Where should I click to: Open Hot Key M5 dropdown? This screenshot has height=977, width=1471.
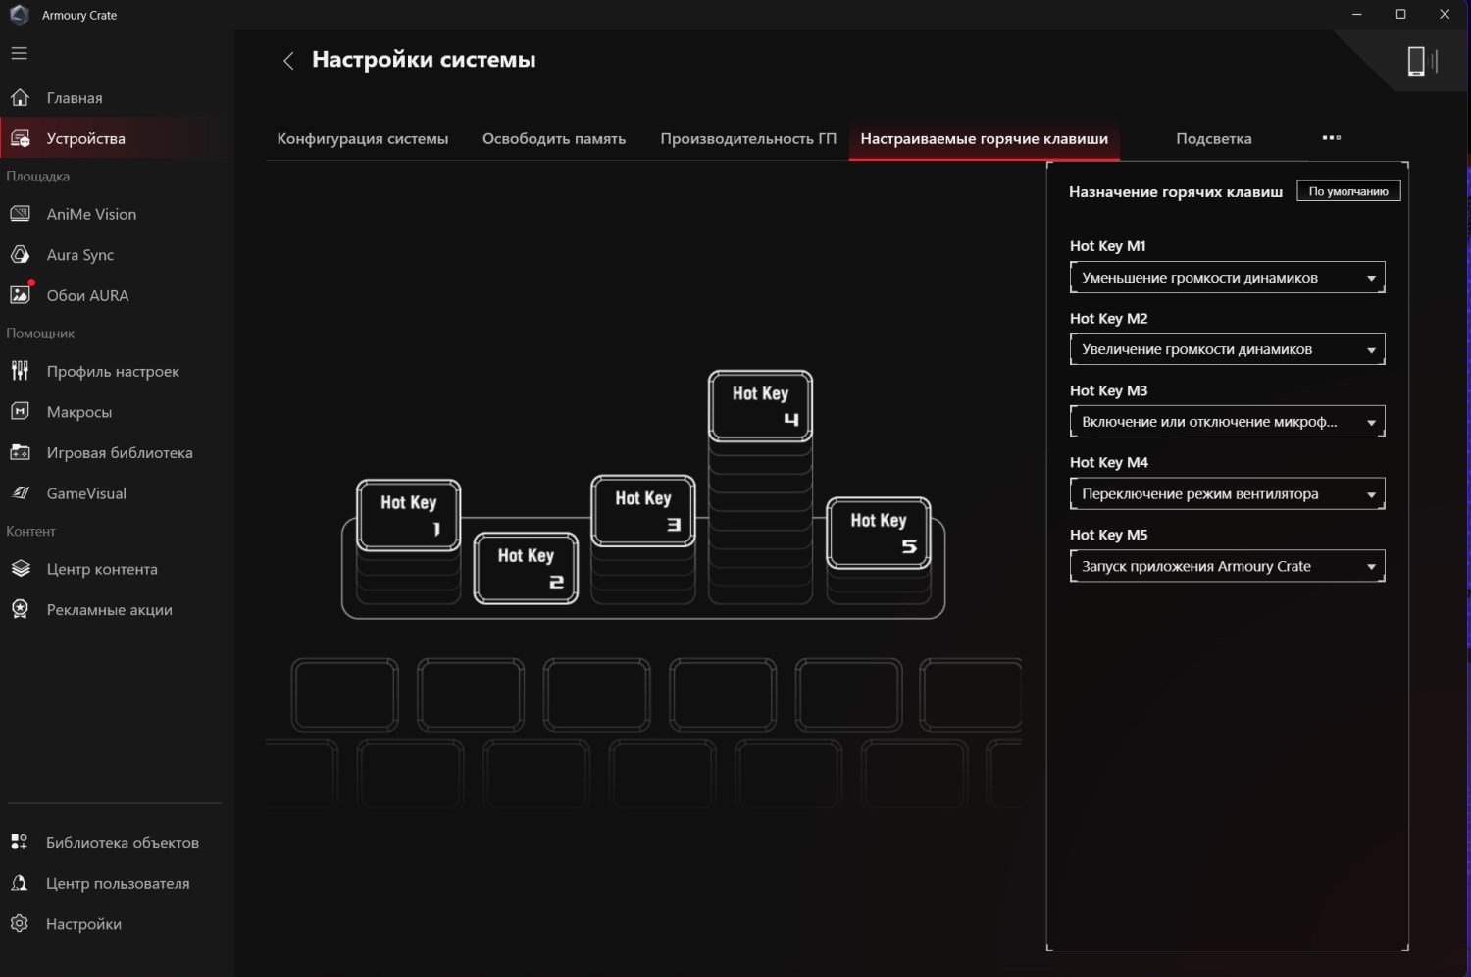coord(1228,566)
